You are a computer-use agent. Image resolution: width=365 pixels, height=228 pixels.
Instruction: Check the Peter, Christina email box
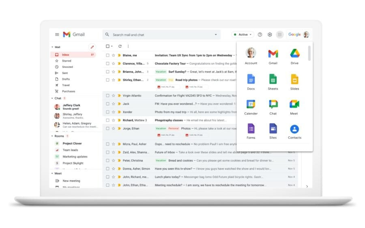[x=107, y=161]
